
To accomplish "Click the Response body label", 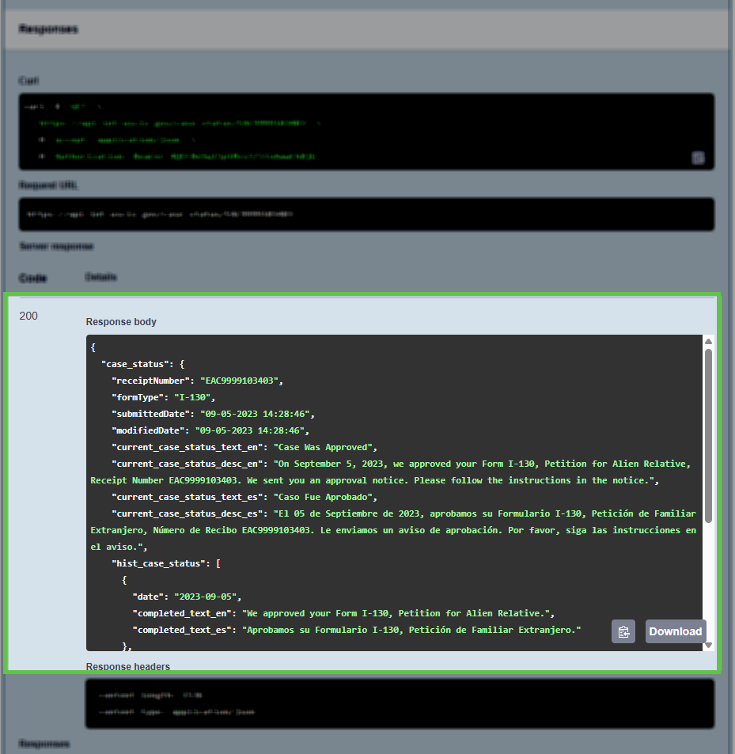I will [121, 322].
